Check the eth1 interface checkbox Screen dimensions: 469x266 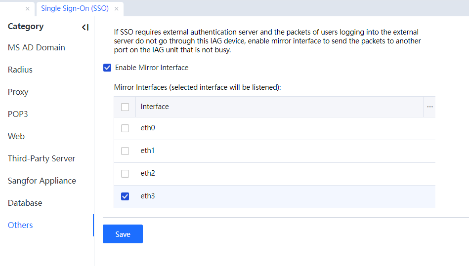click(125, 151)
